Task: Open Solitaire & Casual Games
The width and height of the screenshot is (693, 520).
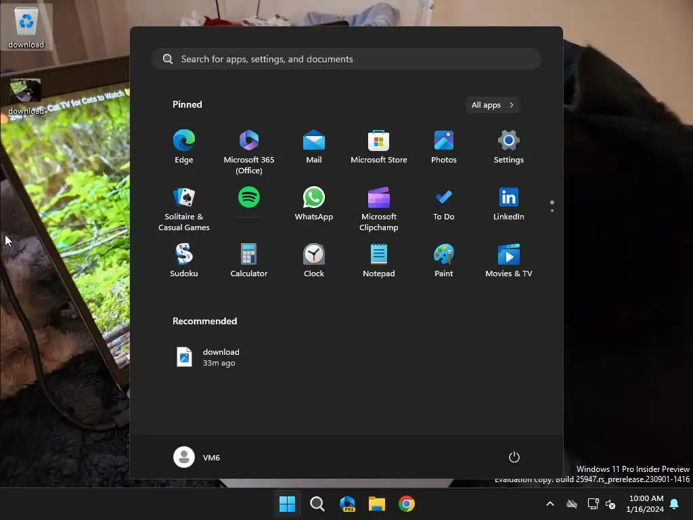Action: pos(184,209)
